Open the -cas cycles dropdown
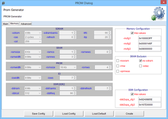 tap(33, 37)
